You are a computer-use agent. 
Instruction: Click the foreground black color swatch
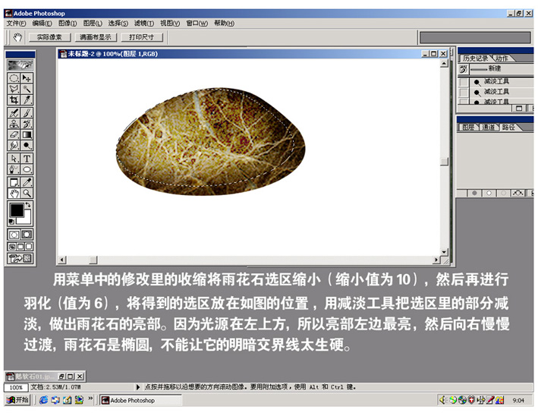pos(17,210)
